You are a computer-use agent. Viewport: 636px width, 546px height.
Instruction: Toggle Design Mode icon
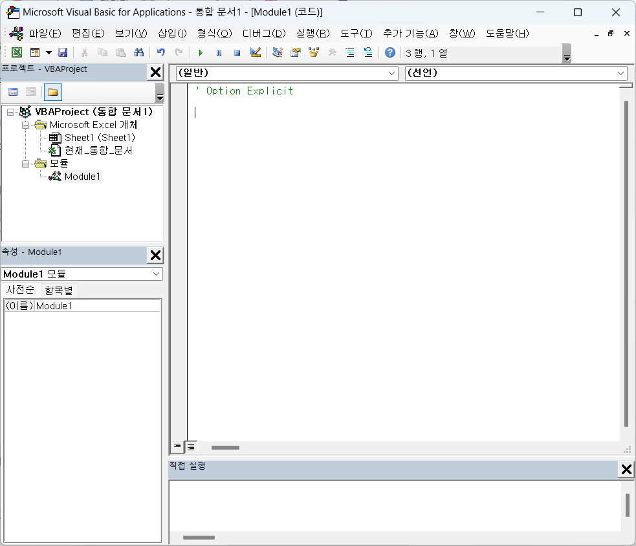tap(256, 52)
